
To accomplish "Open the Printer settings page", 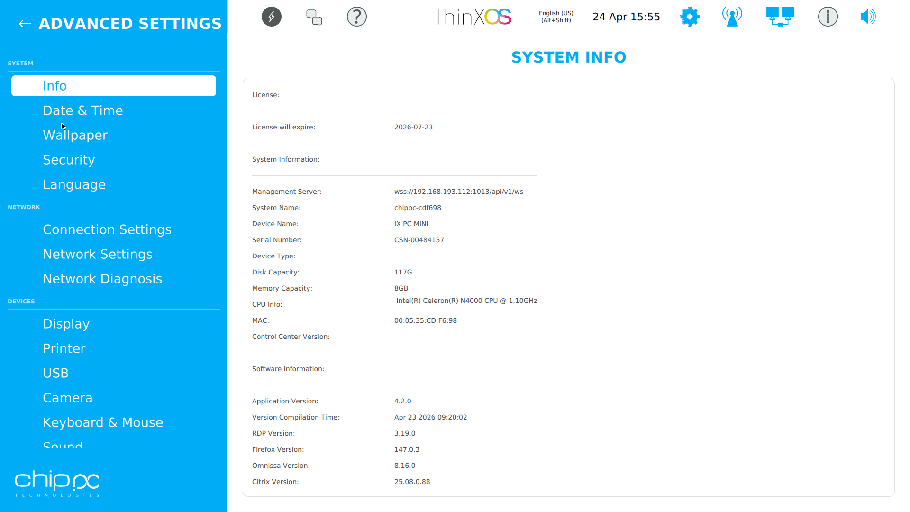I will point(64,348).
